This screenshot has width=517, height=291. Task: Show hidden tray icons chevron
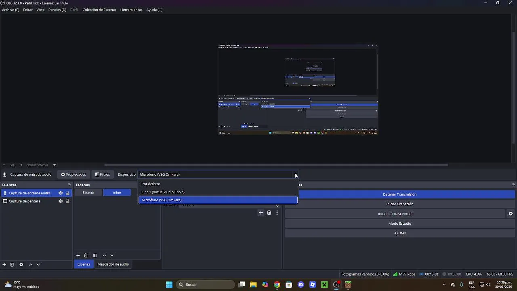(x=444, y=285)
